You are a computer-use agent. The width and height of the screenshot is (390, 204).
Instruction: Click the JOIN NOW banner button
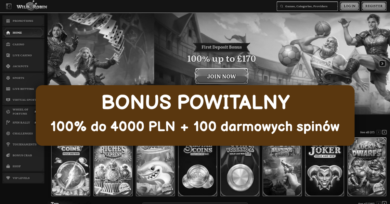(222, 77)
